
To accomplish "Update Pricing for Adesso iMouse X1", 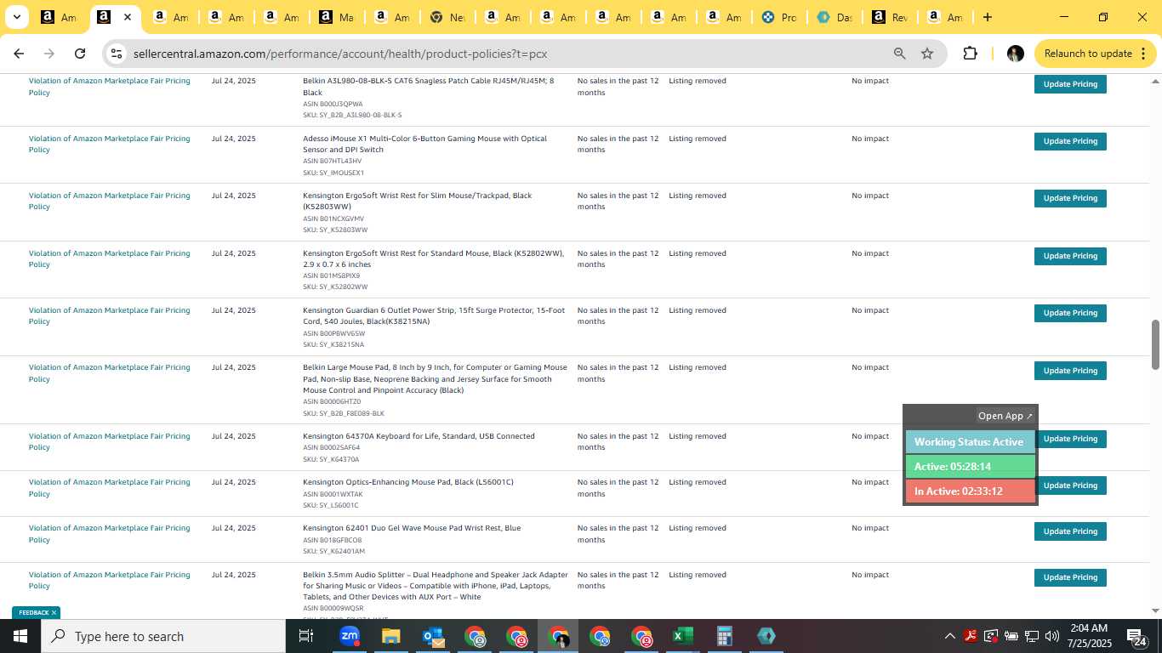I will [x=1070, y=141].
